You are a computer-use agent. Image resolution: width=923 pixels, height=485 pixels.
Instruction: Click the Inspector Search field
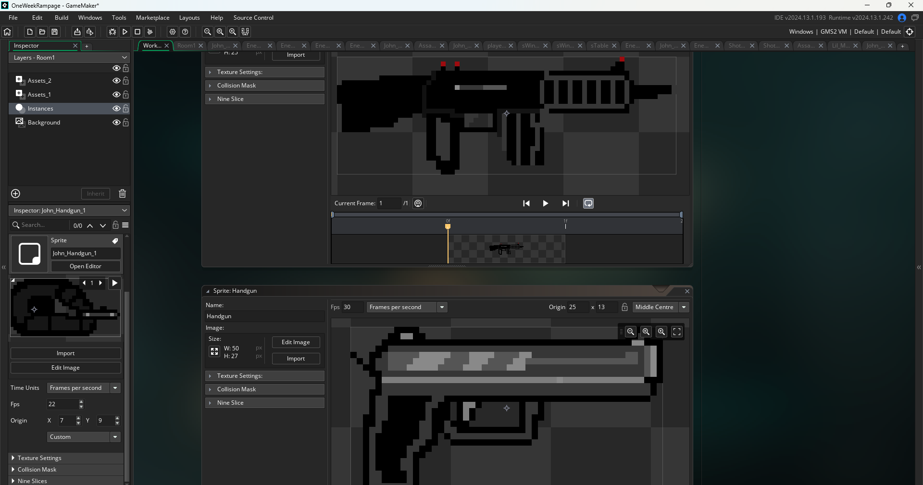pos(40,225)
